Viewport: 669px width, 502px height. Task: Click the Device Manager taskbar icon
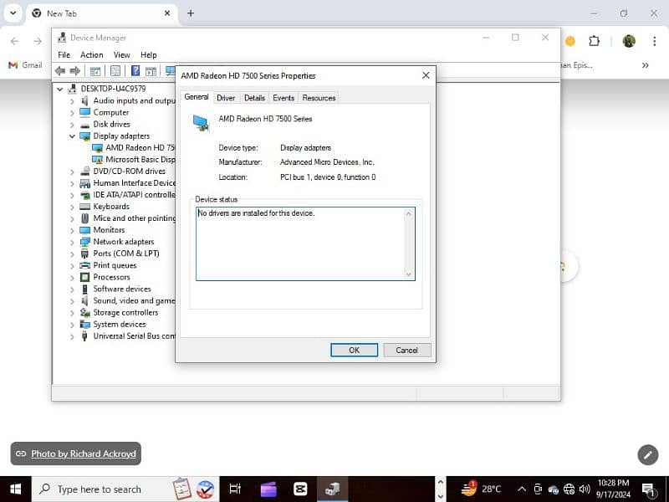(x=332, y=489)
